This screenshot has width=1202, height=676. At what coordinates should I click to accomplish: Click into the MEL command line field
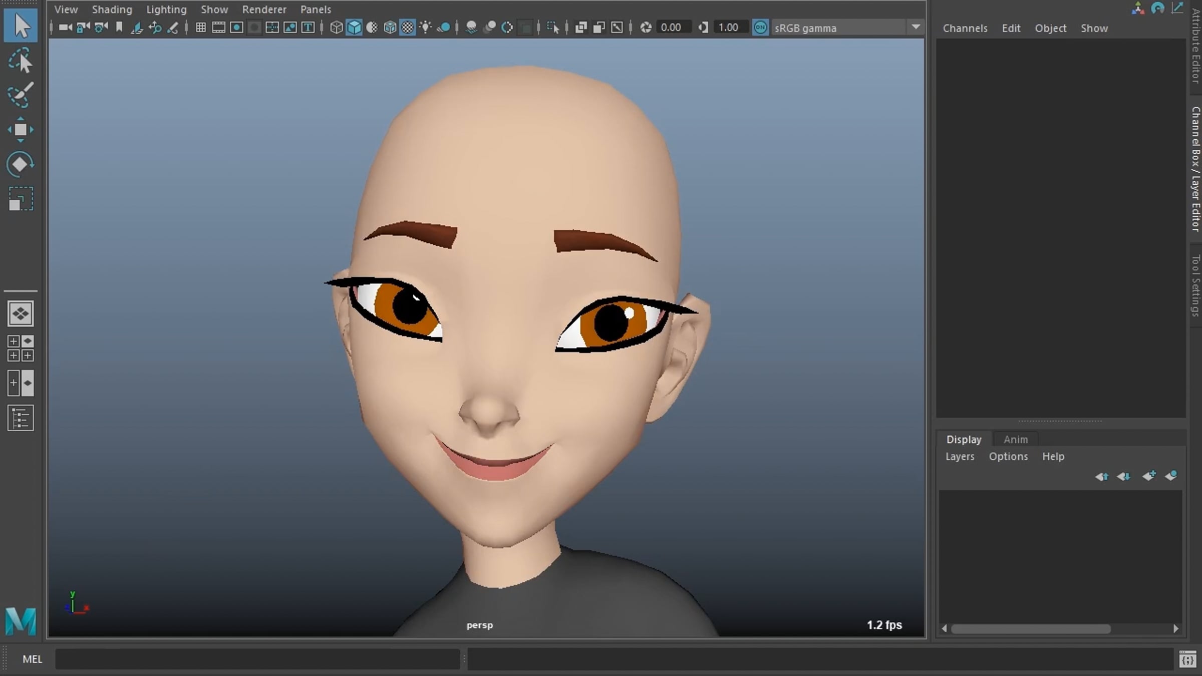click(257, 659)
